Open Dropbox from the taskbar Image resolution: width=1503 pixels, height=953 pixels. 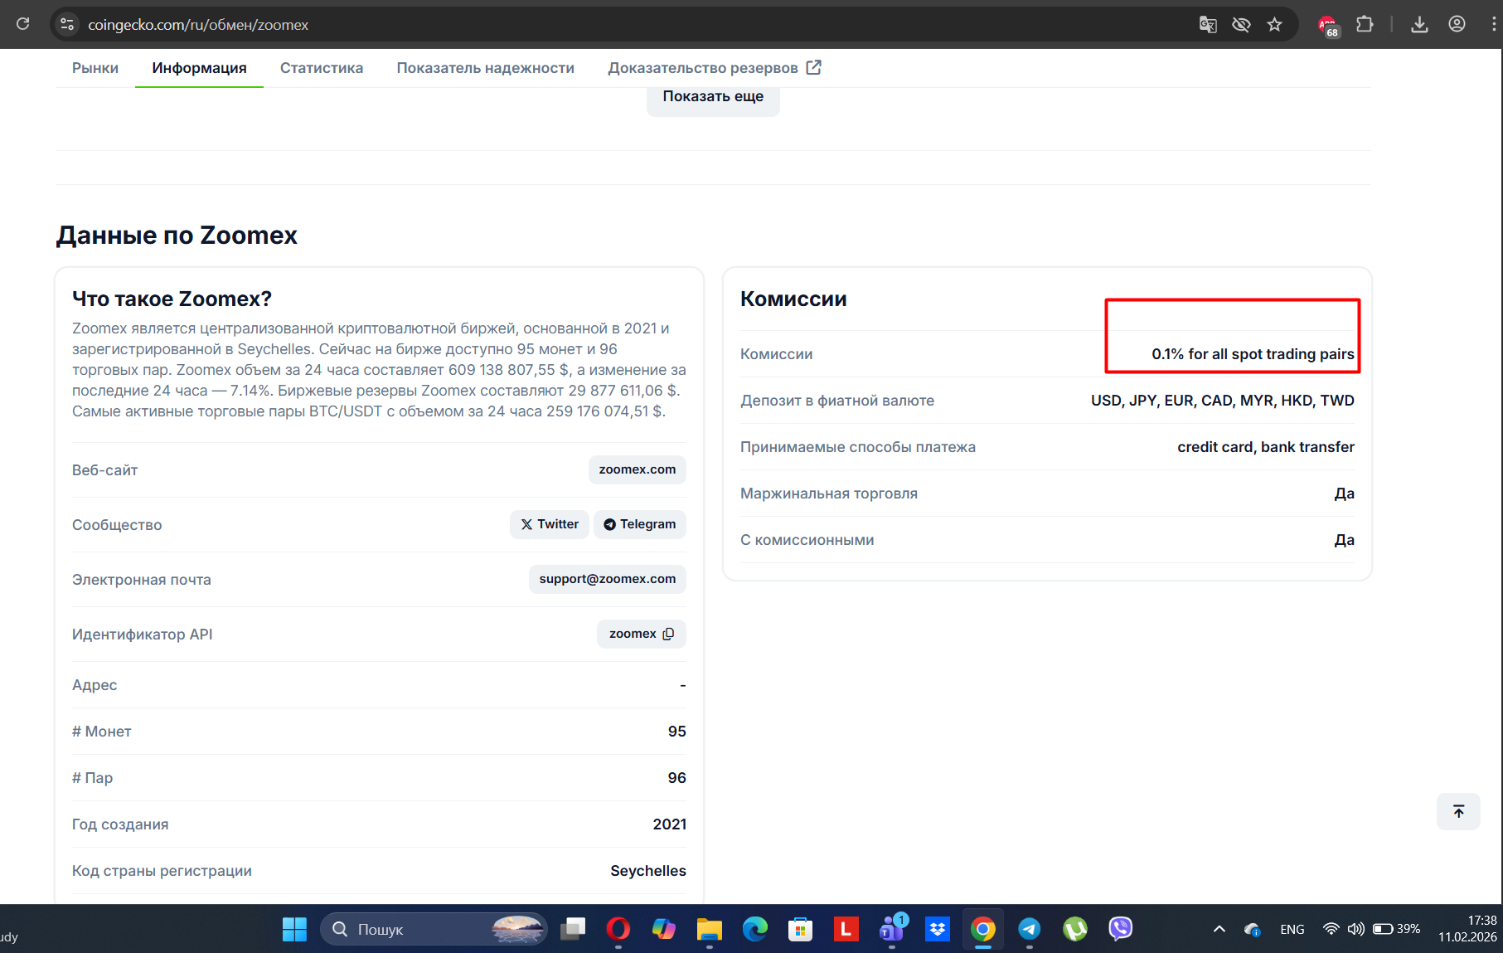click(x=938, y=929)
